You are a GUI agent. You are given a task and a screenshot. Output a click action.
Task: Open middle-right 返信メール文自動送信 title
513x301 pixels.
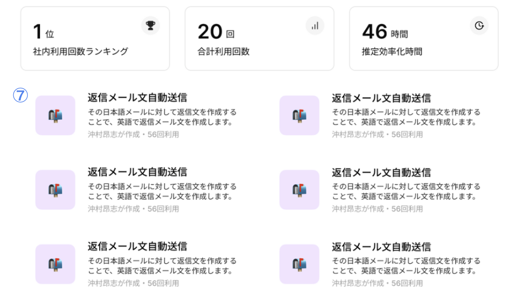click(381, 172)
